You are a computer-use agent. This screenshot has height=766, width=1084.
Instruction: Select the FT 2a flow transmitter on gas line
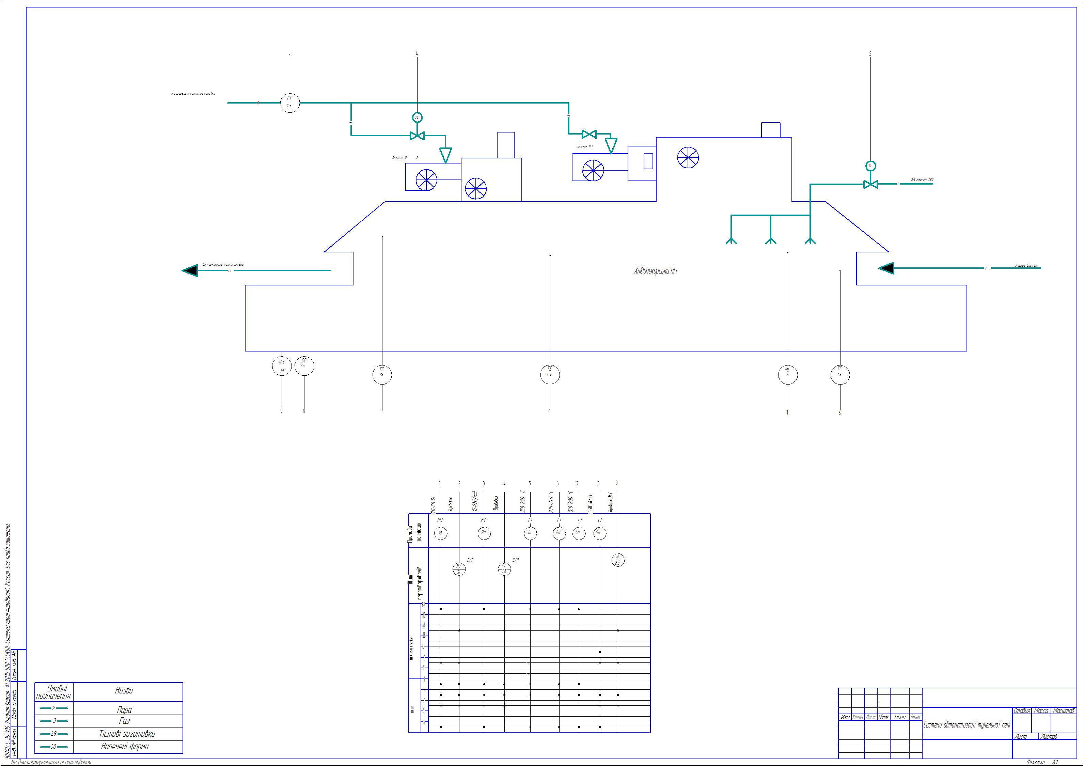click(290, 103)
